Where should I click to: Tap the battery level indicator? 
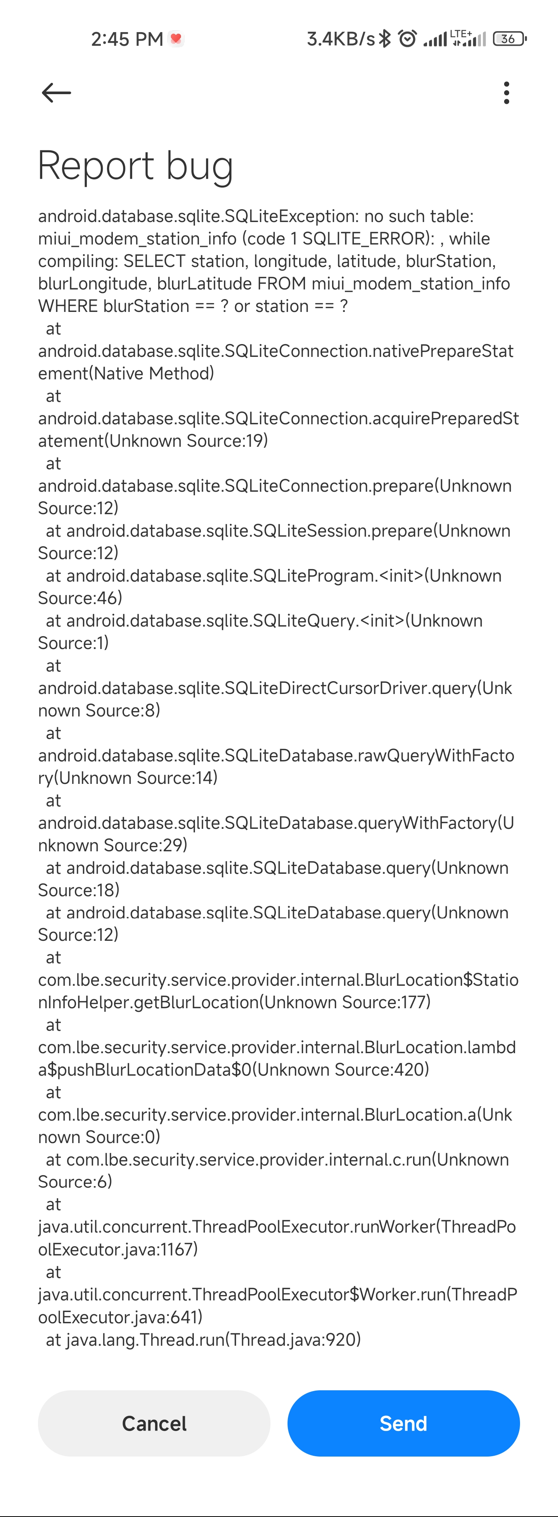510,39
